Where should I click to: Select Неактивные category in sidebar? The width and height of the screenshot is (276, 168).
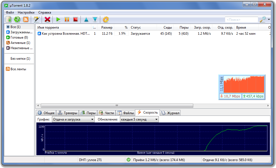pos(19,48)
